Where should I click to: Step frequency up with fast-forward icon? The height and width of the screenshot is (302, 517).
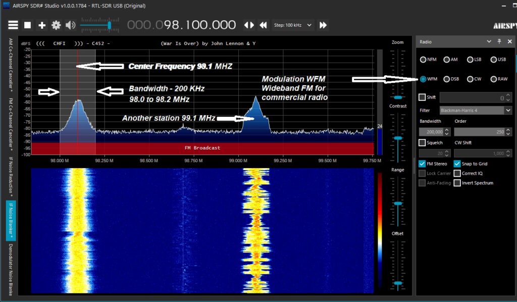coord(323,25)
